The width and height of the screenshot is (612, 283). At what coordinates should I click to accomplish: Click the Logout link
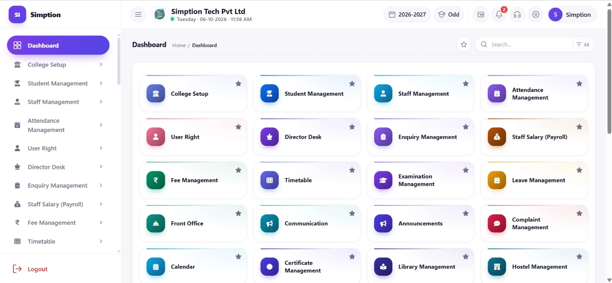point(30,269)
